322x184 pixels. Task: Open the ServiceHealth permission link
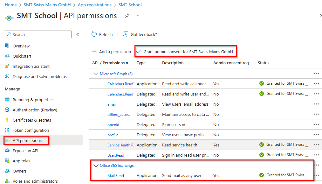120,145
